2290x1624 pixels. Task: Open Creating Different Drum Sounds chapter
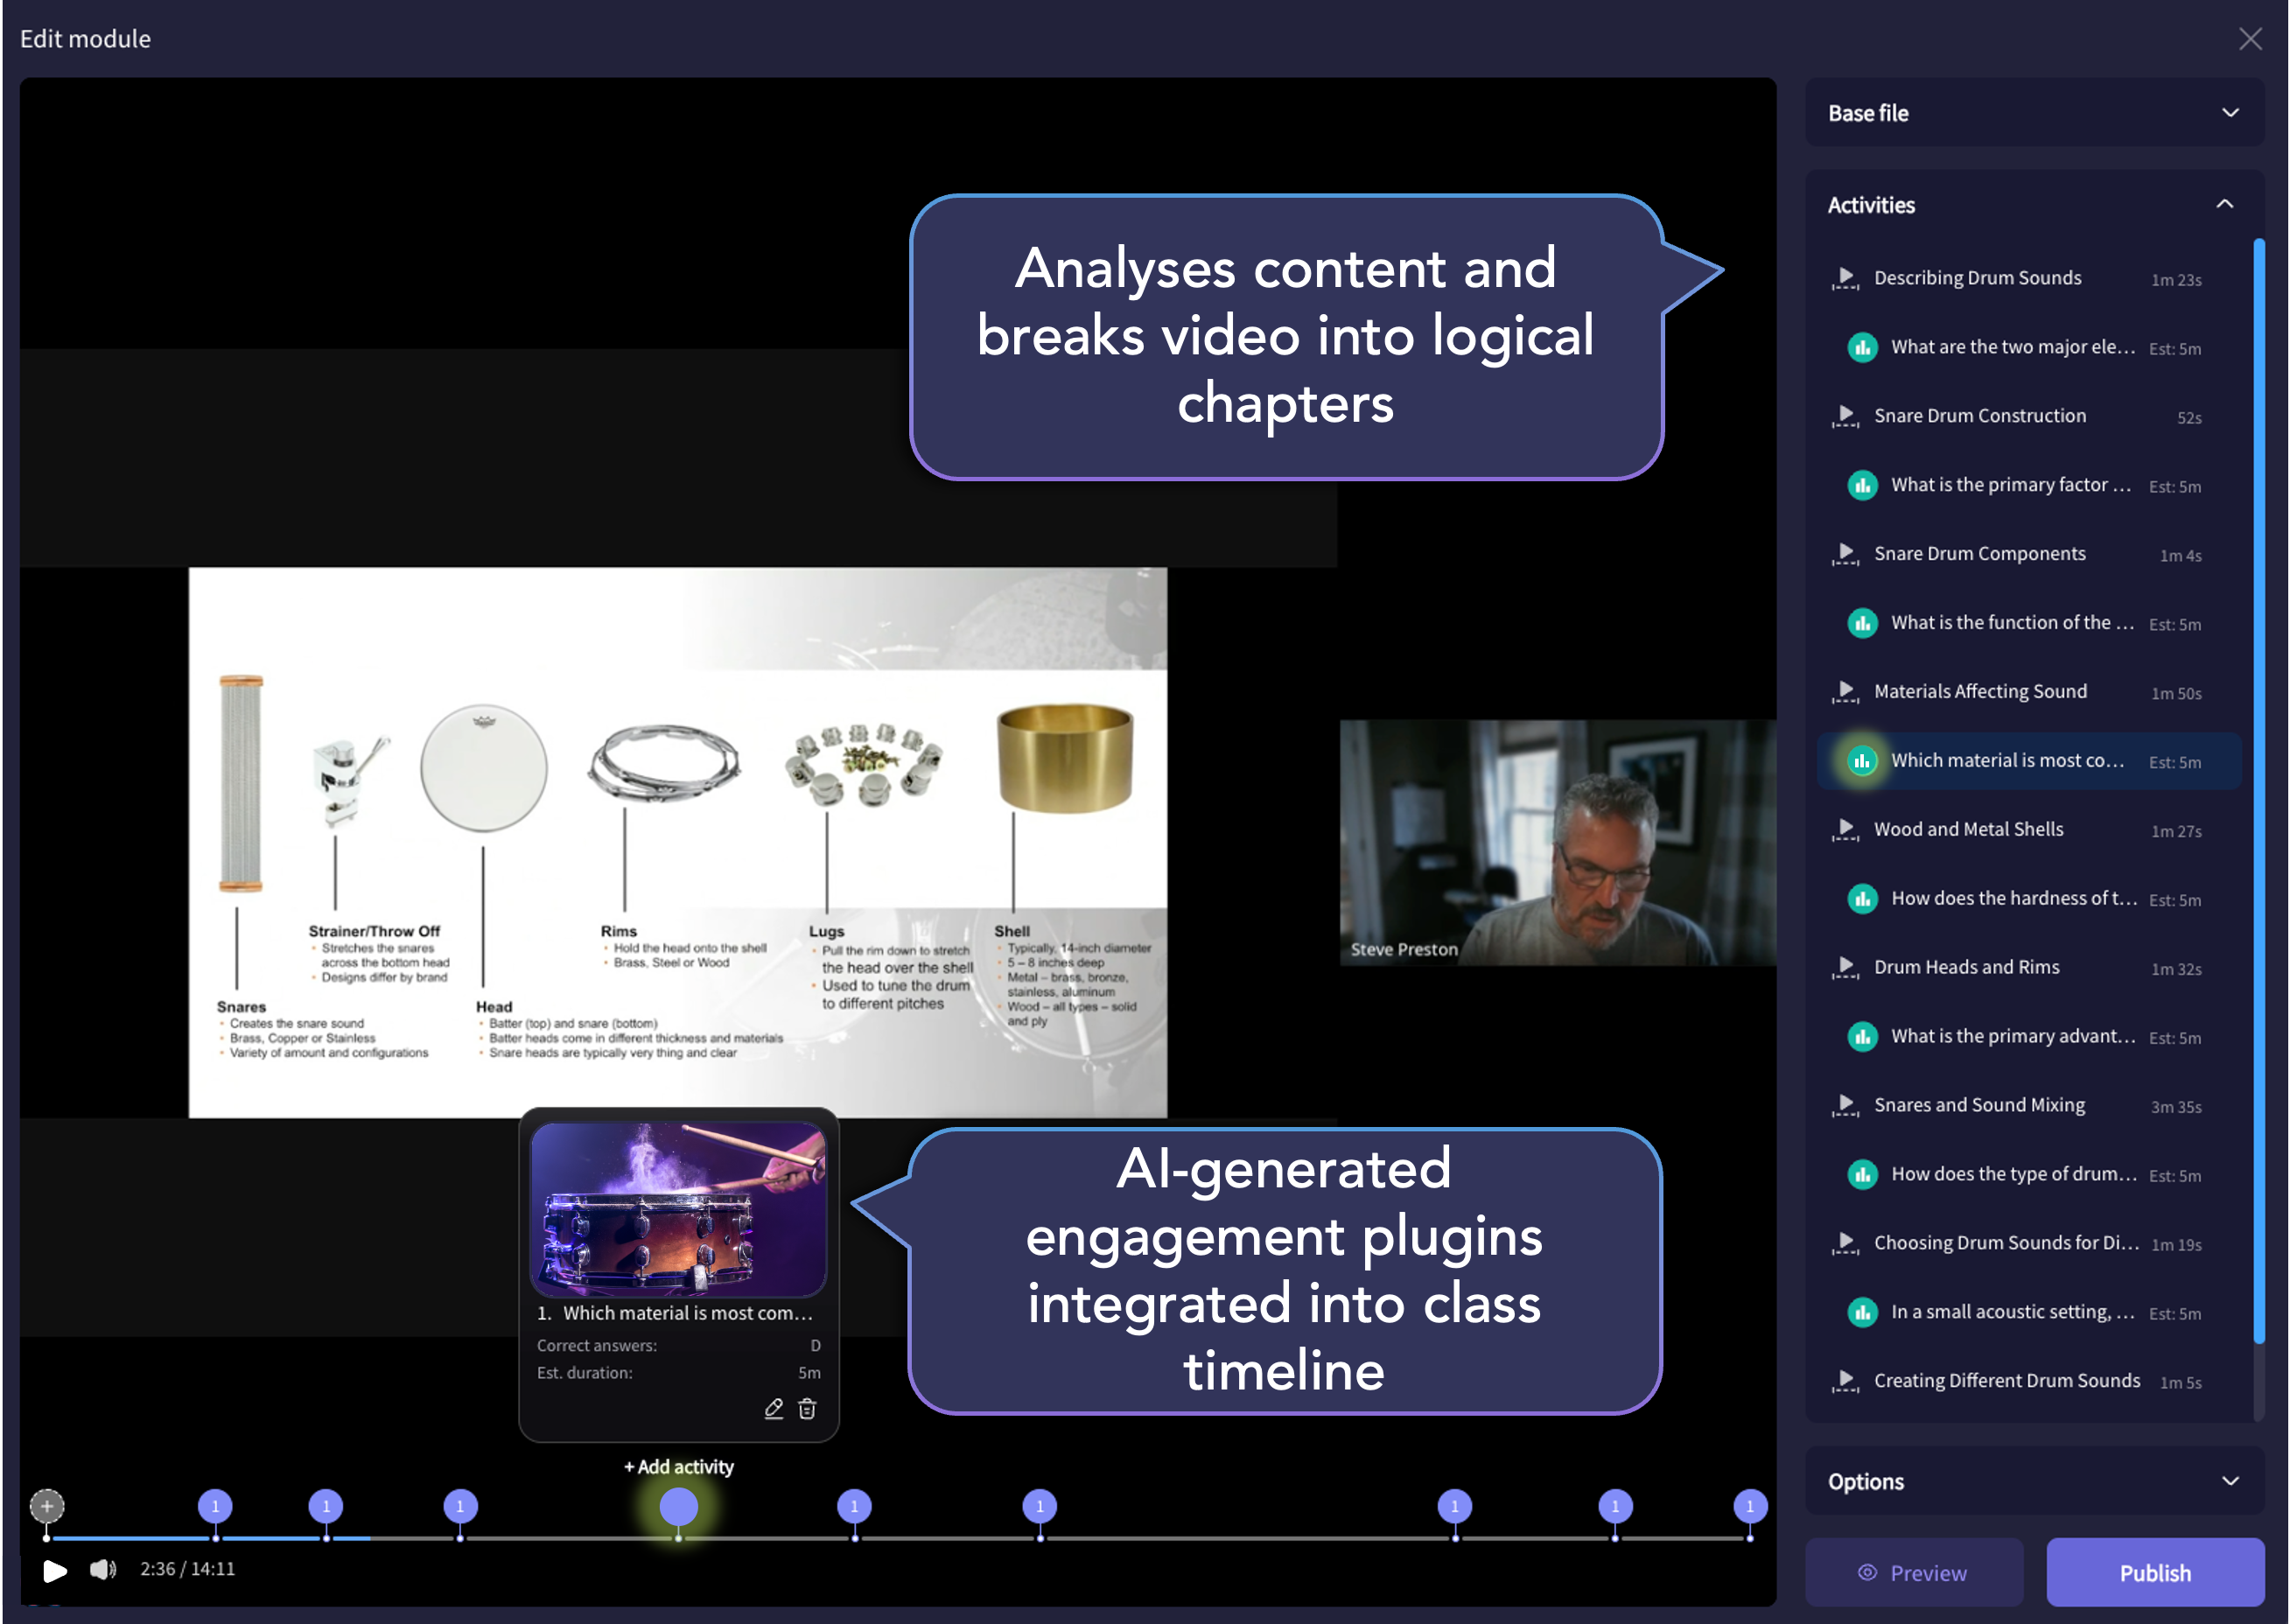coord(2028,1382)
